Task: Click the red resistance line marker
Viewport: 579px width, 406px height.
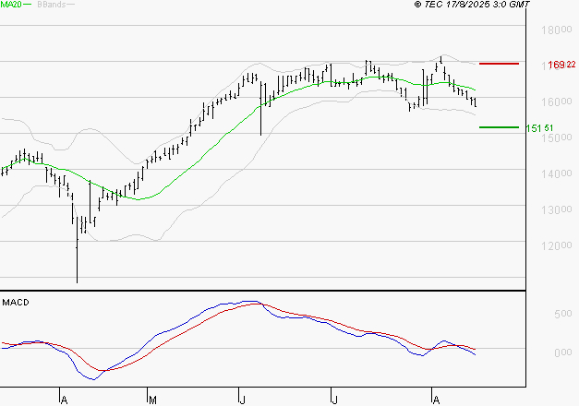Action: [x=499, y=64]
